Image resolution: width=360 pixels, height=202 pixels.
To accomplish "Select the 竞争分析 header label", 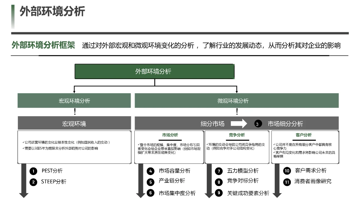I will point(237,135).
